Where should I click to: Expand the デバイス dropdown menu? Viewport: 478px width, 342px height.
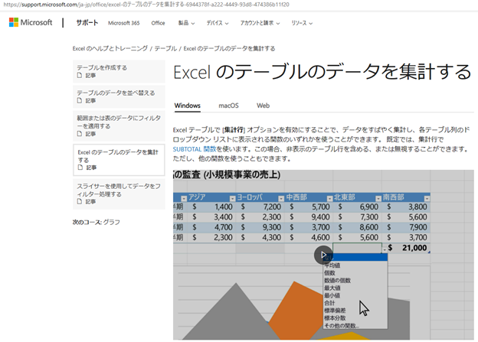[x=218, y=23]
